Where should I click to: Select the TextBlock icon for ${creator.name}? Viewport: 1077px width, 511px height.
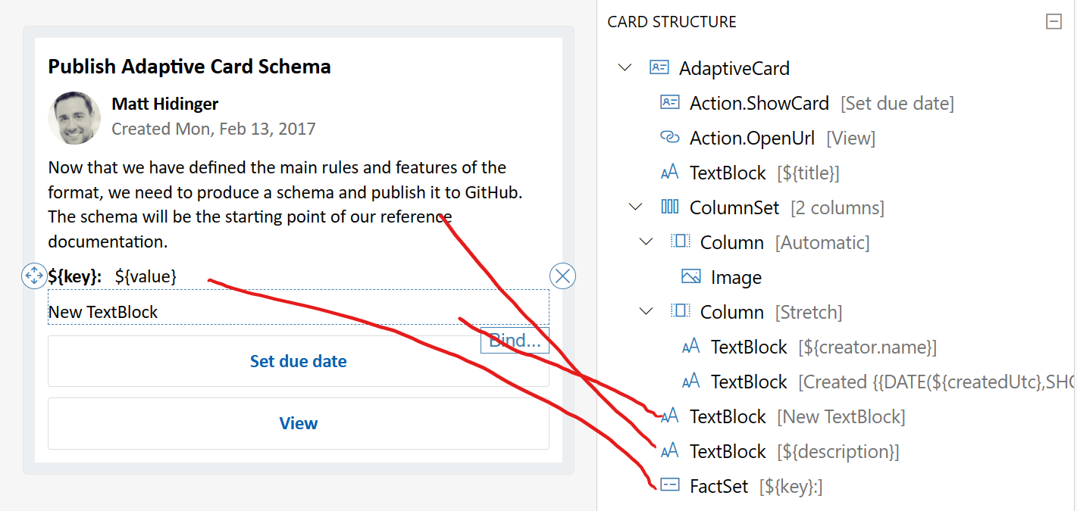(x=690, y=346)
